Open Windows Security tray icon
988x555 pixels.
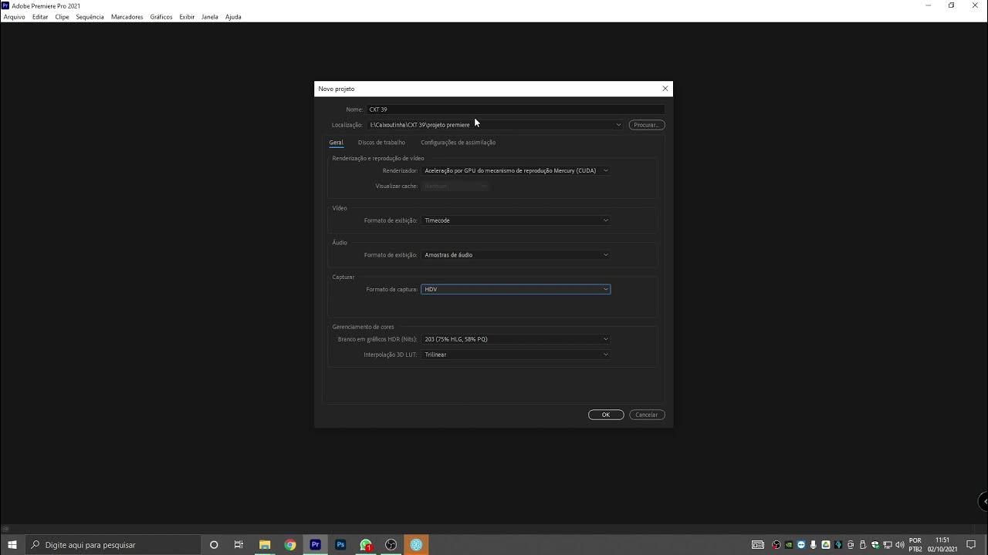tap(875, 545)
